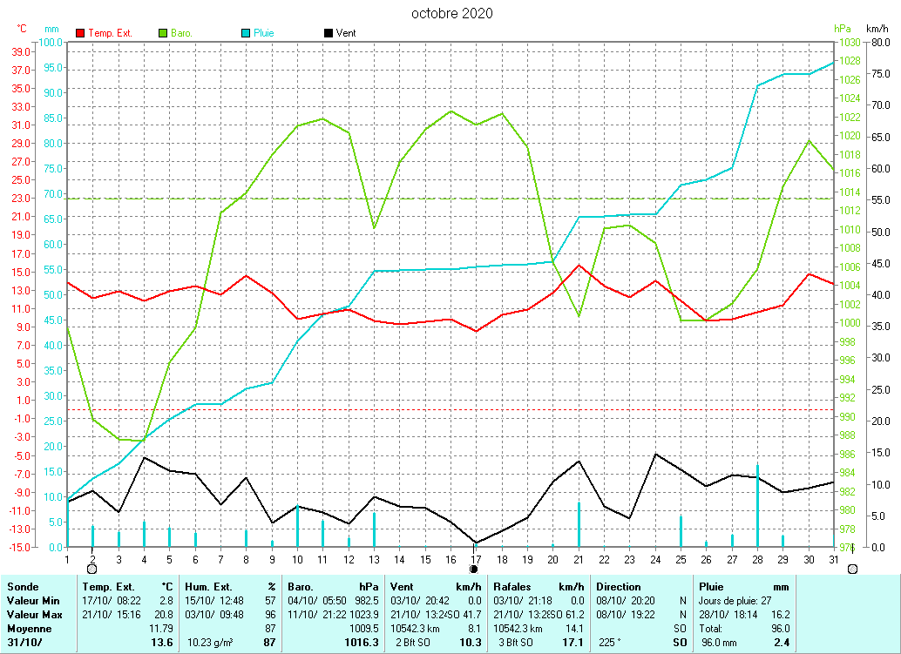The width and height of the screenshot is (901, 654).
Task: Select the 'Moyenne' row label
Action: coord(30,628)
